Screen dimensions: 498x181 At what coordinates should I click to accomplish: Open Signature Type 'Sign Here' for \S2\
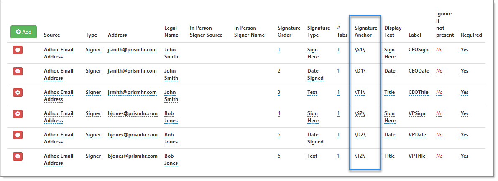(313, 117)
